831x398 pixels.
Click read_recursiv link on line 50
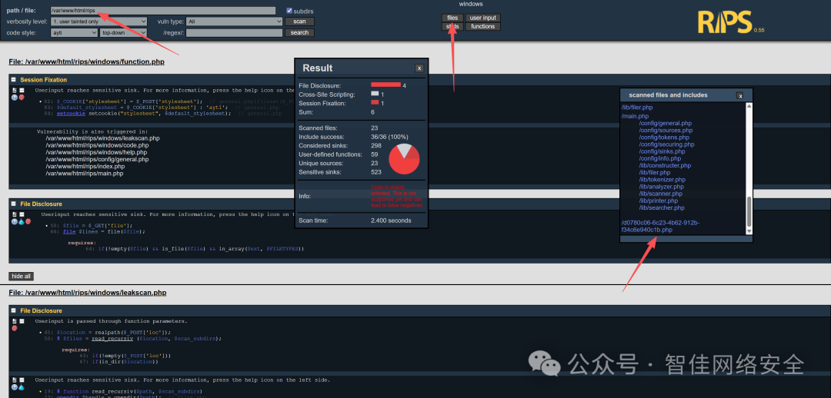[113, 338]
